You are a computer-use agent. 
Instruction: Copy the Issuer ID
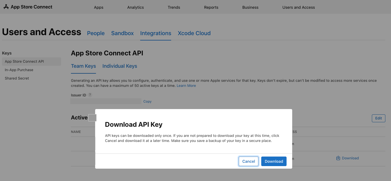[148, 101]
